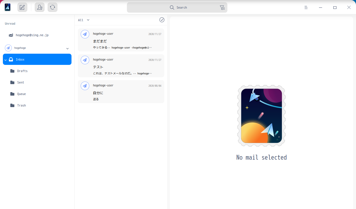Image resolution: width=356 pixels, height=209 pixels.
Task: Open the main hamburger menu
Action: pyautogui.click(x=306, y=7)
